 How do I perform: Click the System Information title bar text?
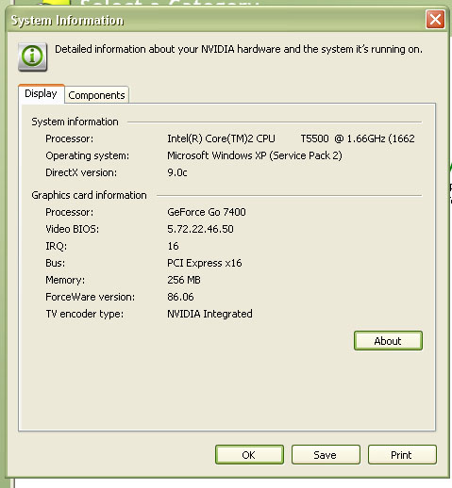tap(67, 21)
